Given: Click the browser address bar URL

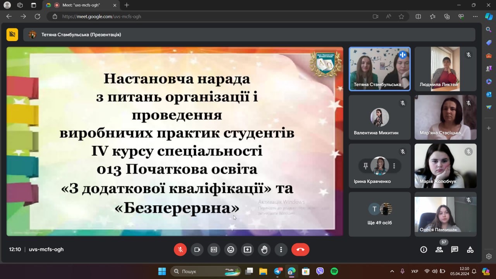Looking at the screenshot, I should [102, 17].
